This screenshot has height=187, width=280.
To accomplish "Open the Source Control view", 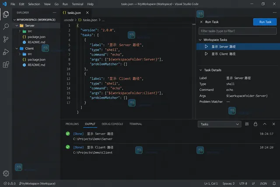I will 6,39.
